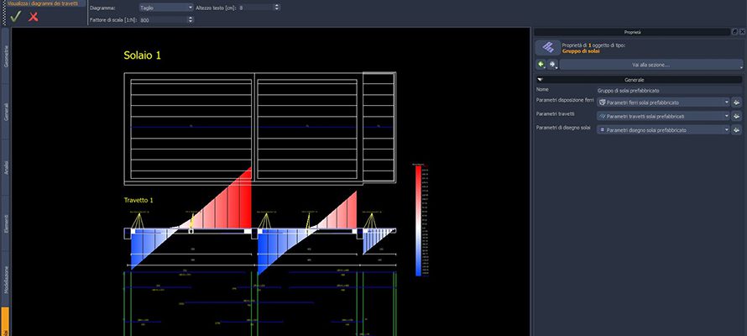The image size is (747, 336).
Task: Open the Geometrie side tab
Action: tap(6, 55)
